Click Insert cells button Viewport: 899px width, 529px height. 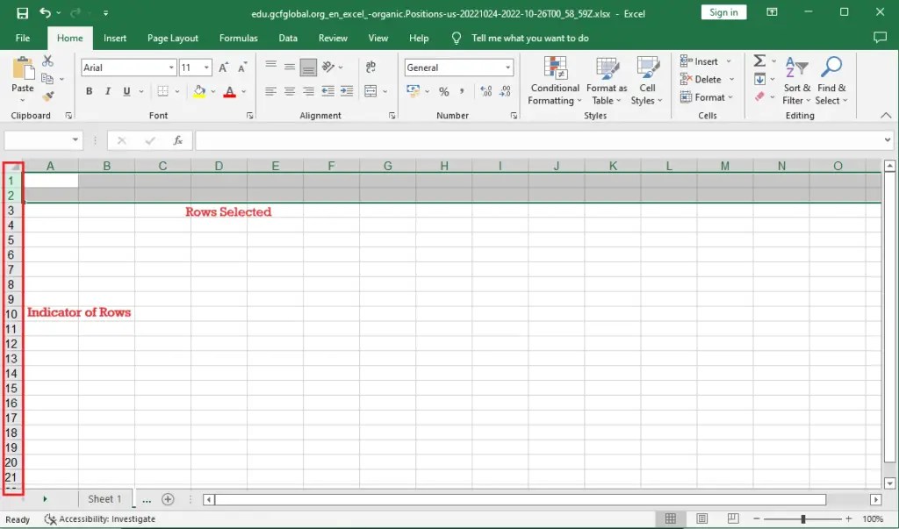click(699, 61)
